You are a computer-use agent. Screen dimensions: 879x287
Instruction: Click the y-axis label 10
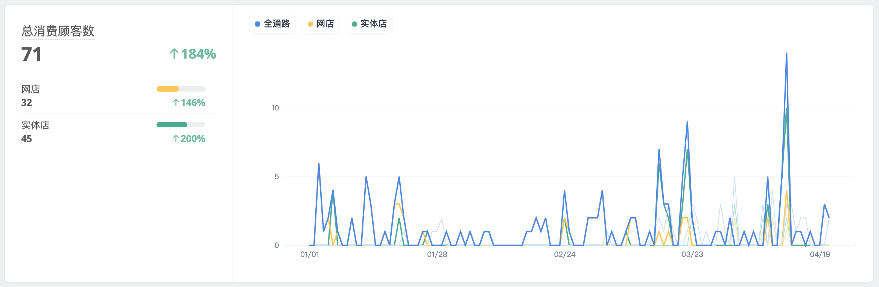(275, 108)
